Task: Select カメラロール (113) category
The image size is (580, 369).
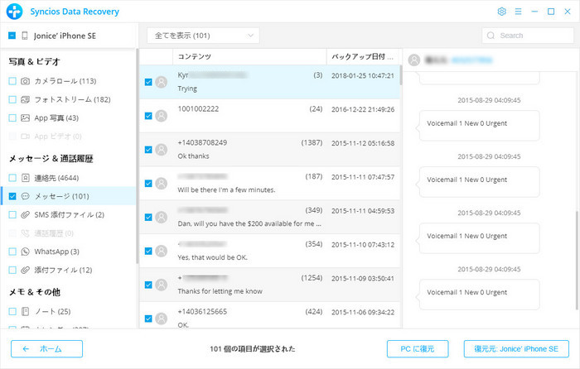Action: click(68, 81)
